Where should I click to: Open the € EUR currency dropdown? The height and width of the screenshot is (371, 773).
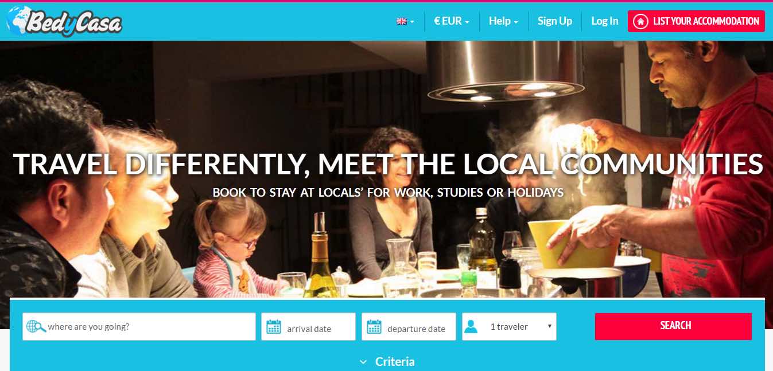452,21
